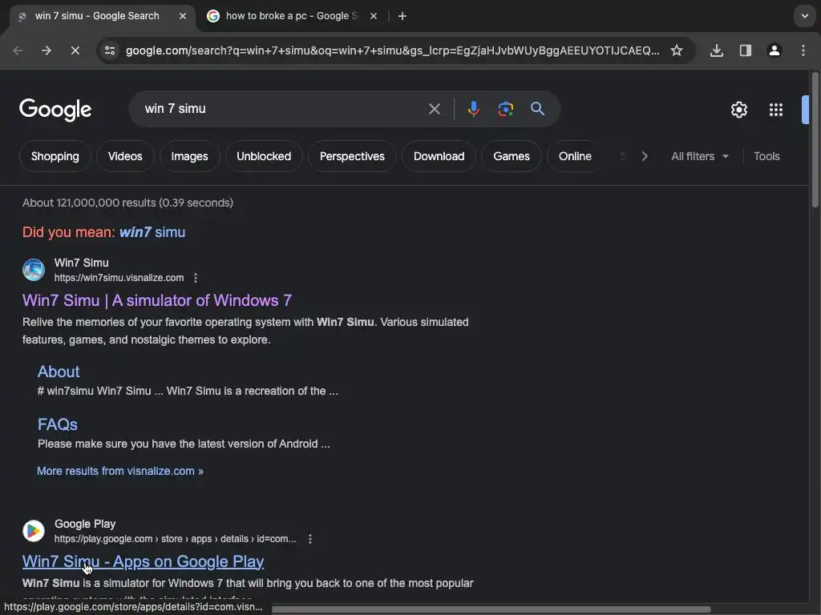Select the Online filter chip
This screenshot has width=821, height=615.
click(575, 156)
